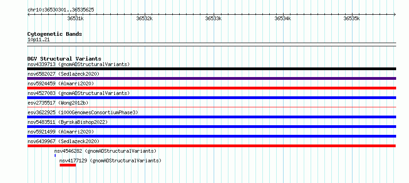Click the black nsv4339713 variant bar
409x183 pixels.
(211, 69)
